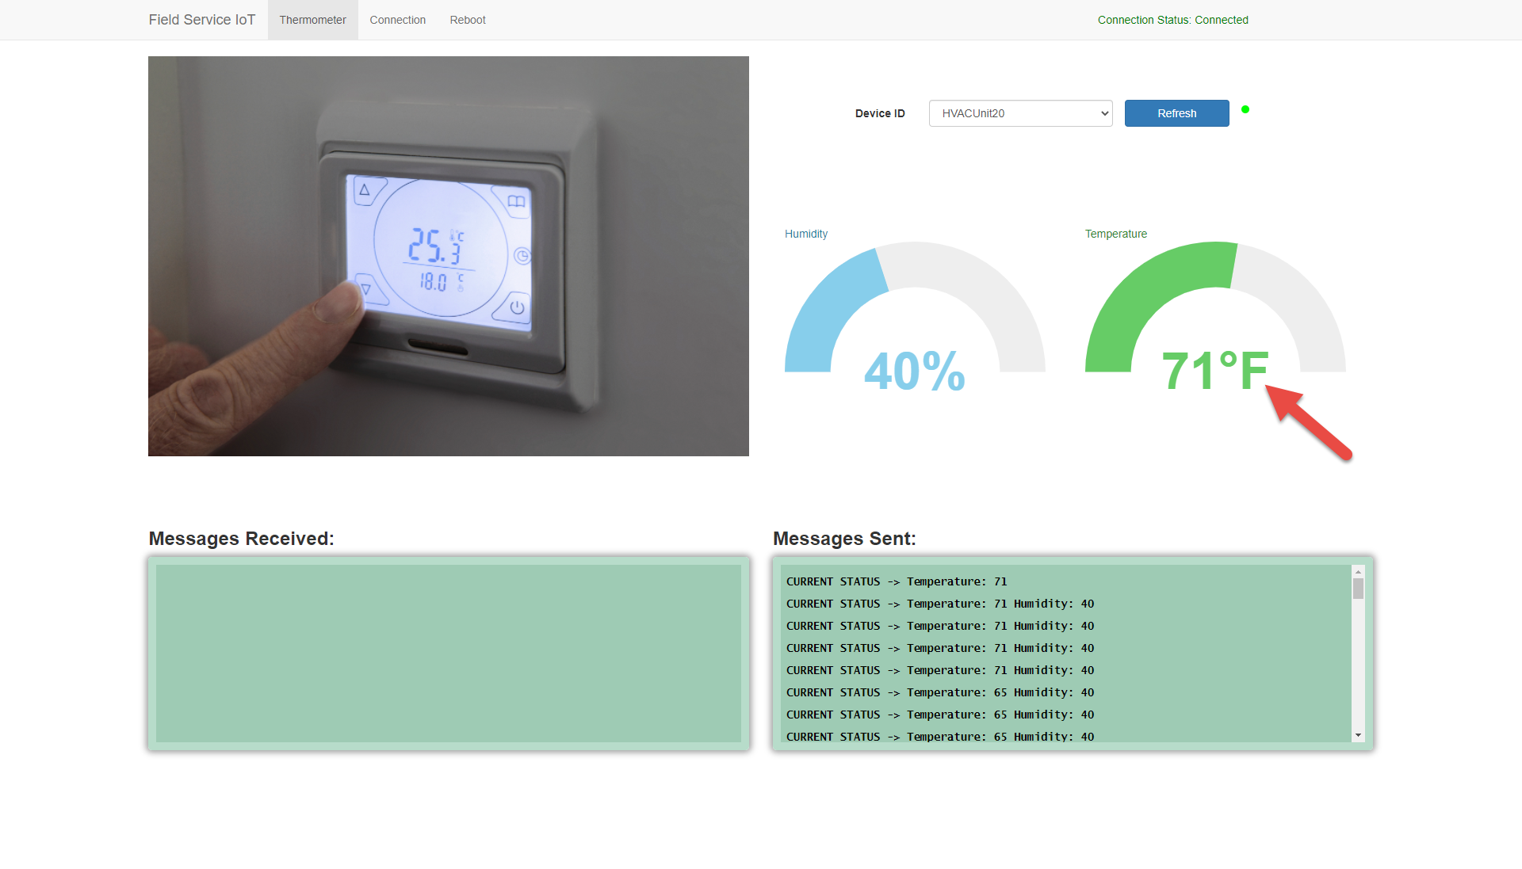
Task: Click the Thermometer tab
Action: pos(312,20)
